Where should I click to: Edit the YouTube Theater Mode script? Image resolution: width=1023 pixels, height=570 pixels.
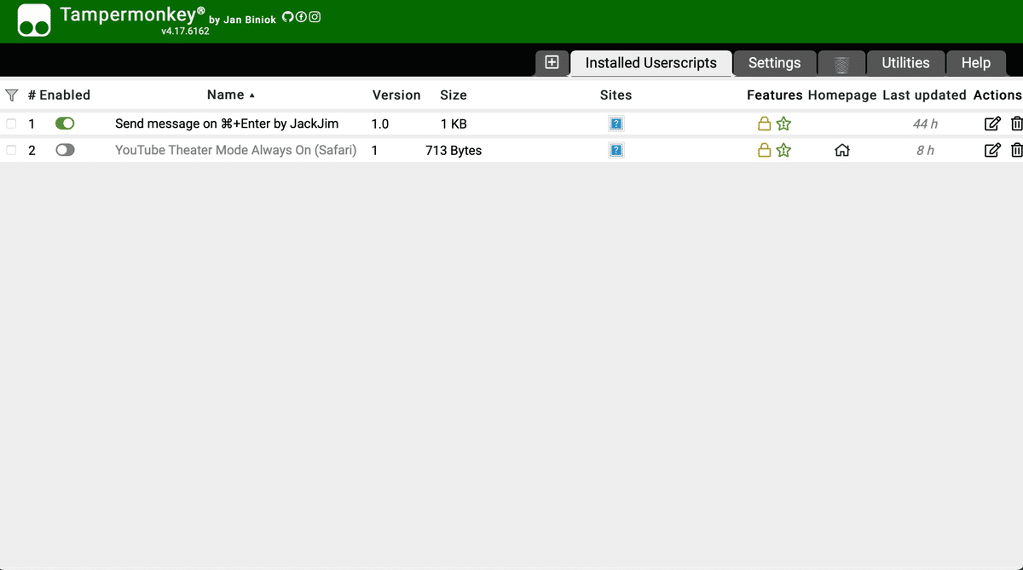point(992,151)
